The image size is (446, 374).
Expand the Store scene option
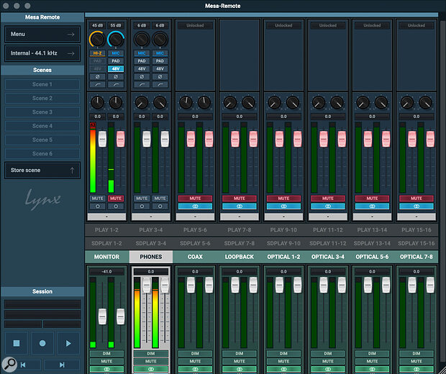point(42,170)
